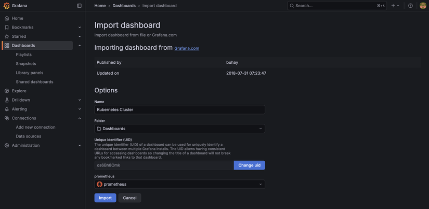429x209 pixels.
Task: Open Data sources in the sidebar
Action: click(x=29, y=136)
